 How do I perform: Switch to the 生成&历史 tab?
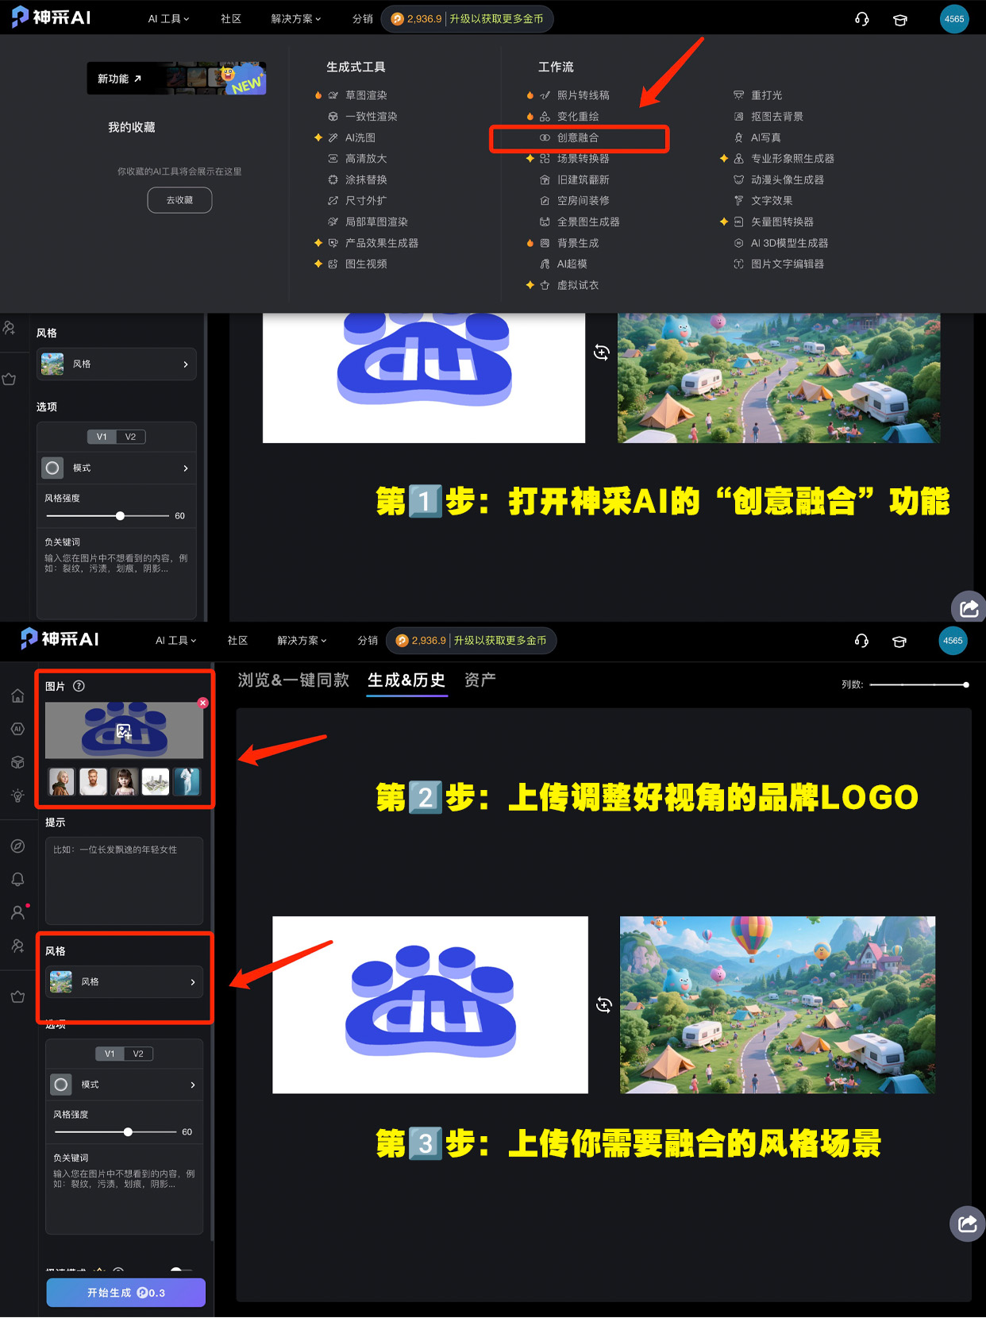[x=406, y=680]
